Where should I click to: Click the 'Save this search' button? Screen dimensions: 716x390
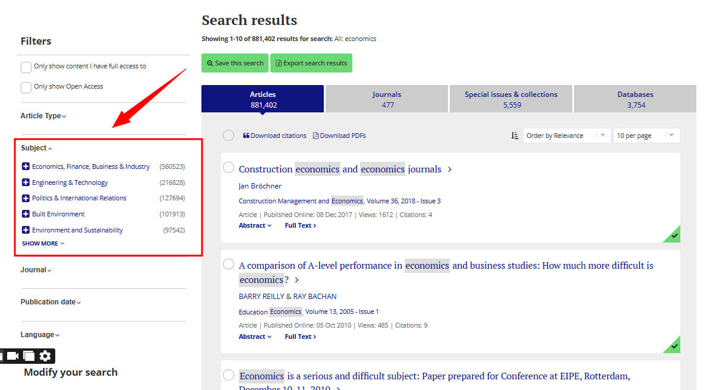click(x=235, y=63)
